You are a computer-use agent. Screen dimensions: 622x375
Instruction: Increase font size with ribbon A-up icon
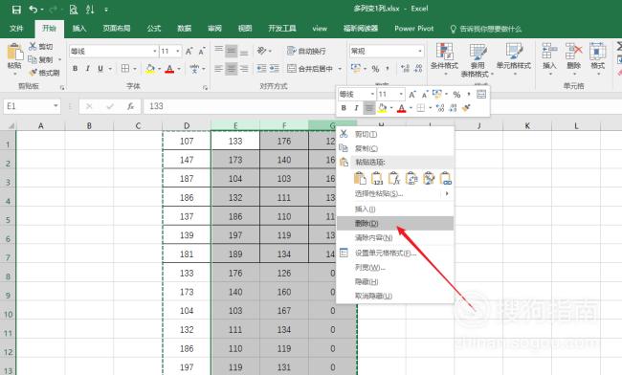tap(189, 51)
